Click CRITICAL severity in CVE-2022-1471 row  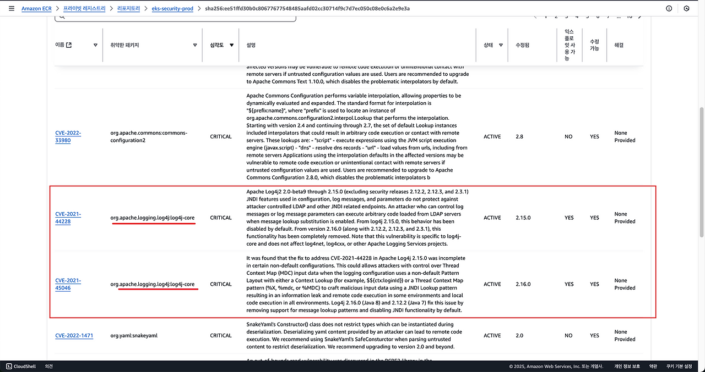click(x=221, y=335)
